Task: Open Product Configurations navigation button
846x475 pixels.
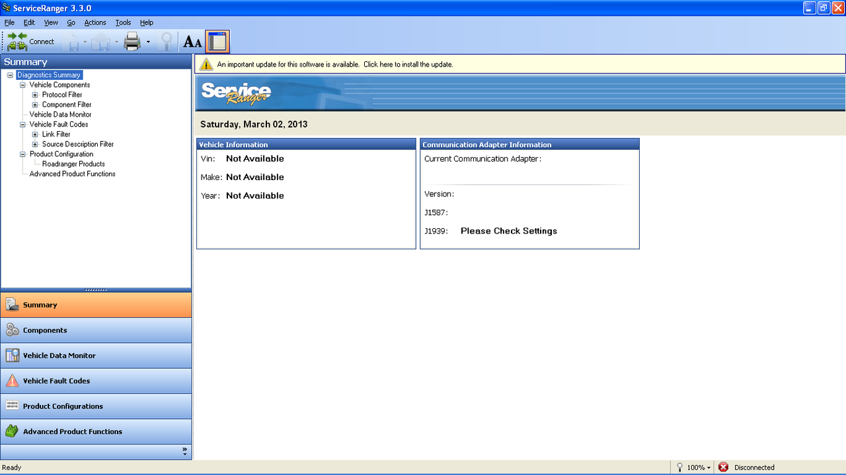Action: click(96, 406)
